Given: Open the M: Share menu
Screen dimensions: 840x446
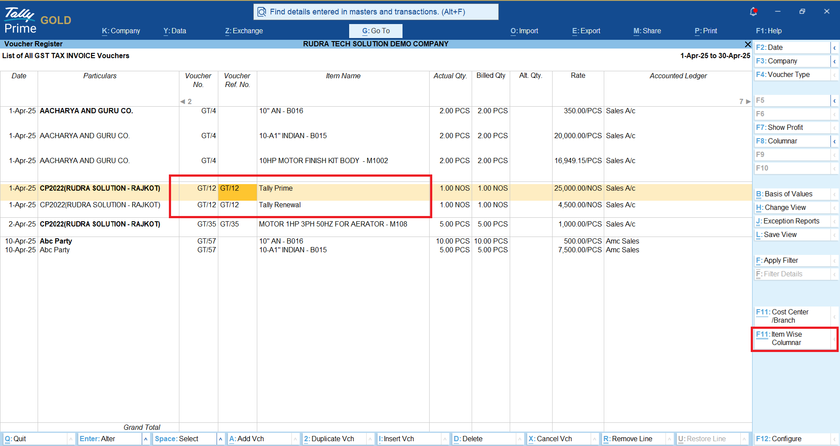Looking at the screenshot, I should [x=647, y=31].
